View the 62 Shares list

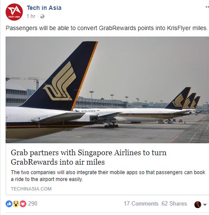(x=174, y=204)
